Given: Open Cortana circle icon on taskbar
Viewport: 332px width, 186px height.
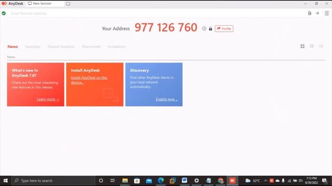Looking at the screenshot, I should [101, 180].
